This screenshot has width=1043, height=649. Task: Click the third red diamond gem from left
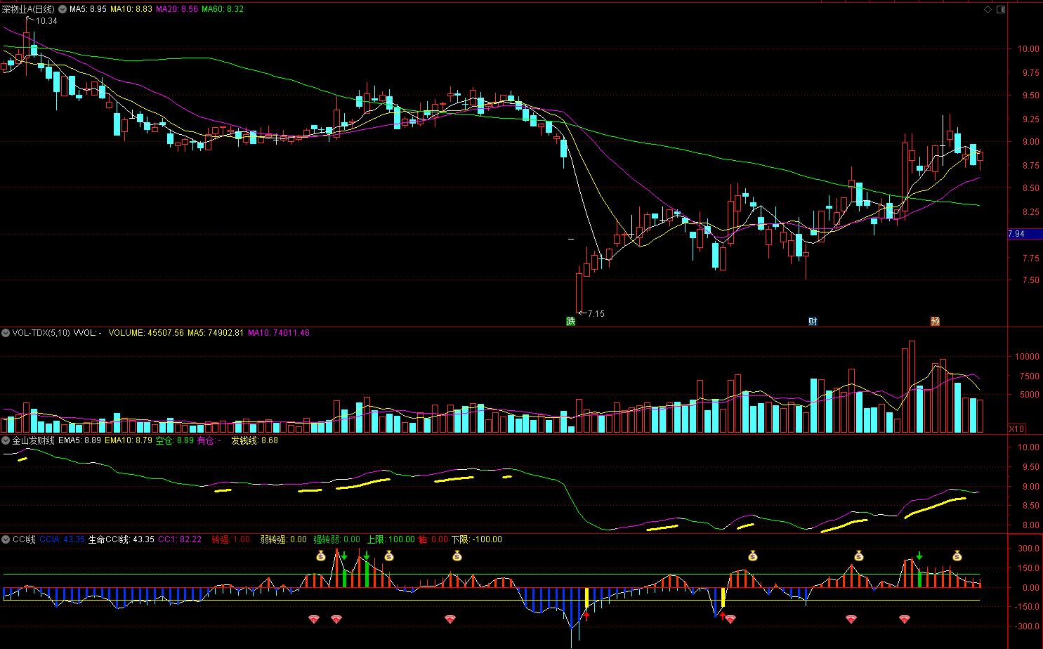click(x=450, y=619)
